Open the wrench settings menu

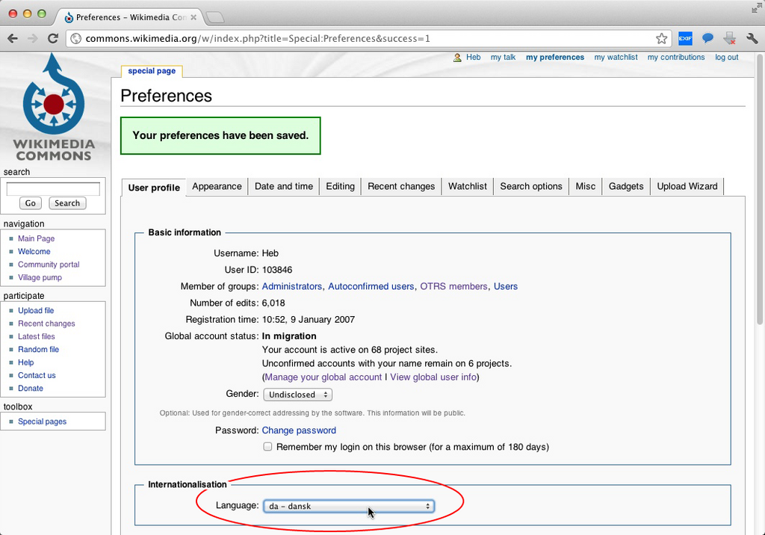pyautogui.click(x=752, y=39)
